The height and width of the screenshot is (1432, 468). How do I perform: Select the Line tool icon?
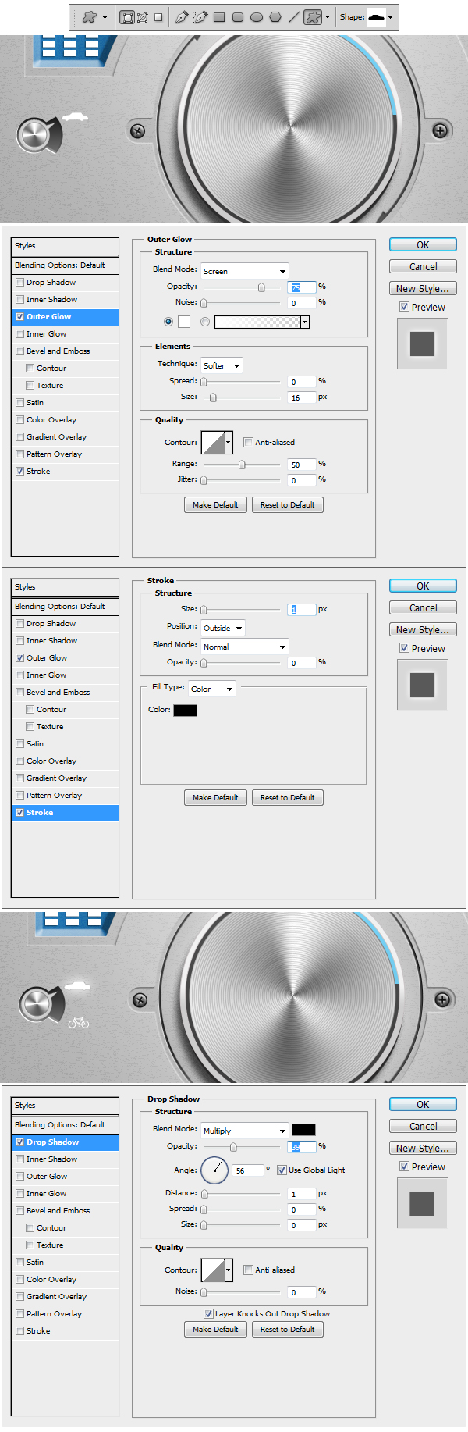pyautogui.click(x=294, y=17)
